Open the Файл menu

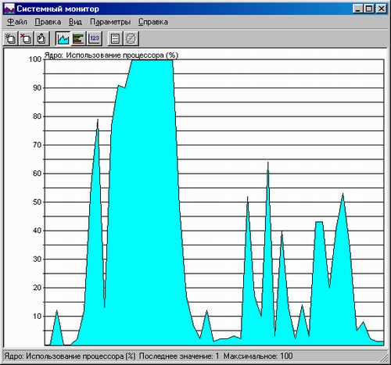click(x=17, y=22)
